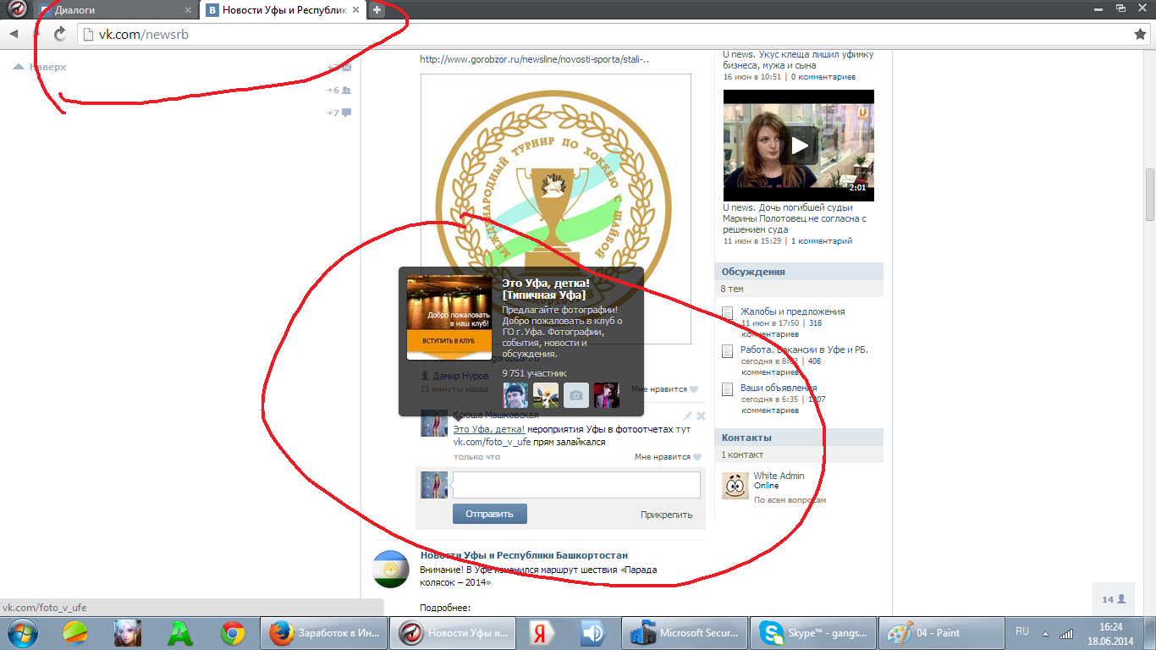Switch to the Диалоги tab
This screenshot has height=650, width=1156.
[x=116, y=10]
